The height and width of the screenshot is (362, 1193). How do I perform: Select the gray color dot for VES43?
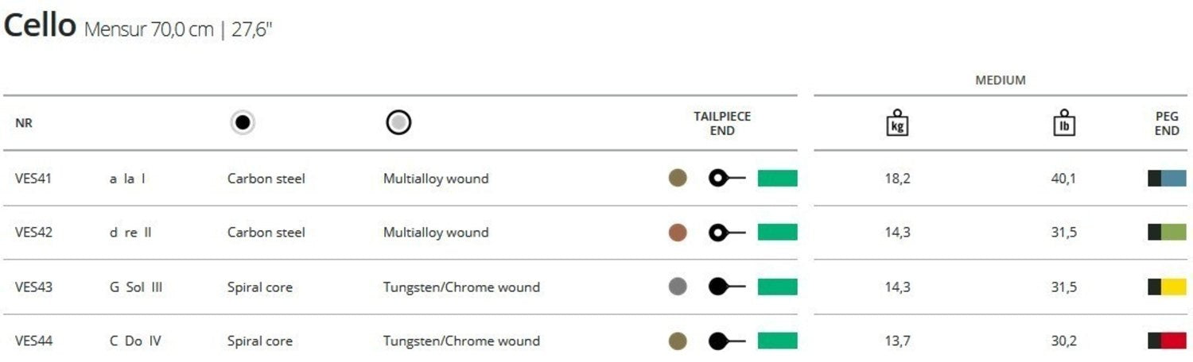click(x=678, y=287)
